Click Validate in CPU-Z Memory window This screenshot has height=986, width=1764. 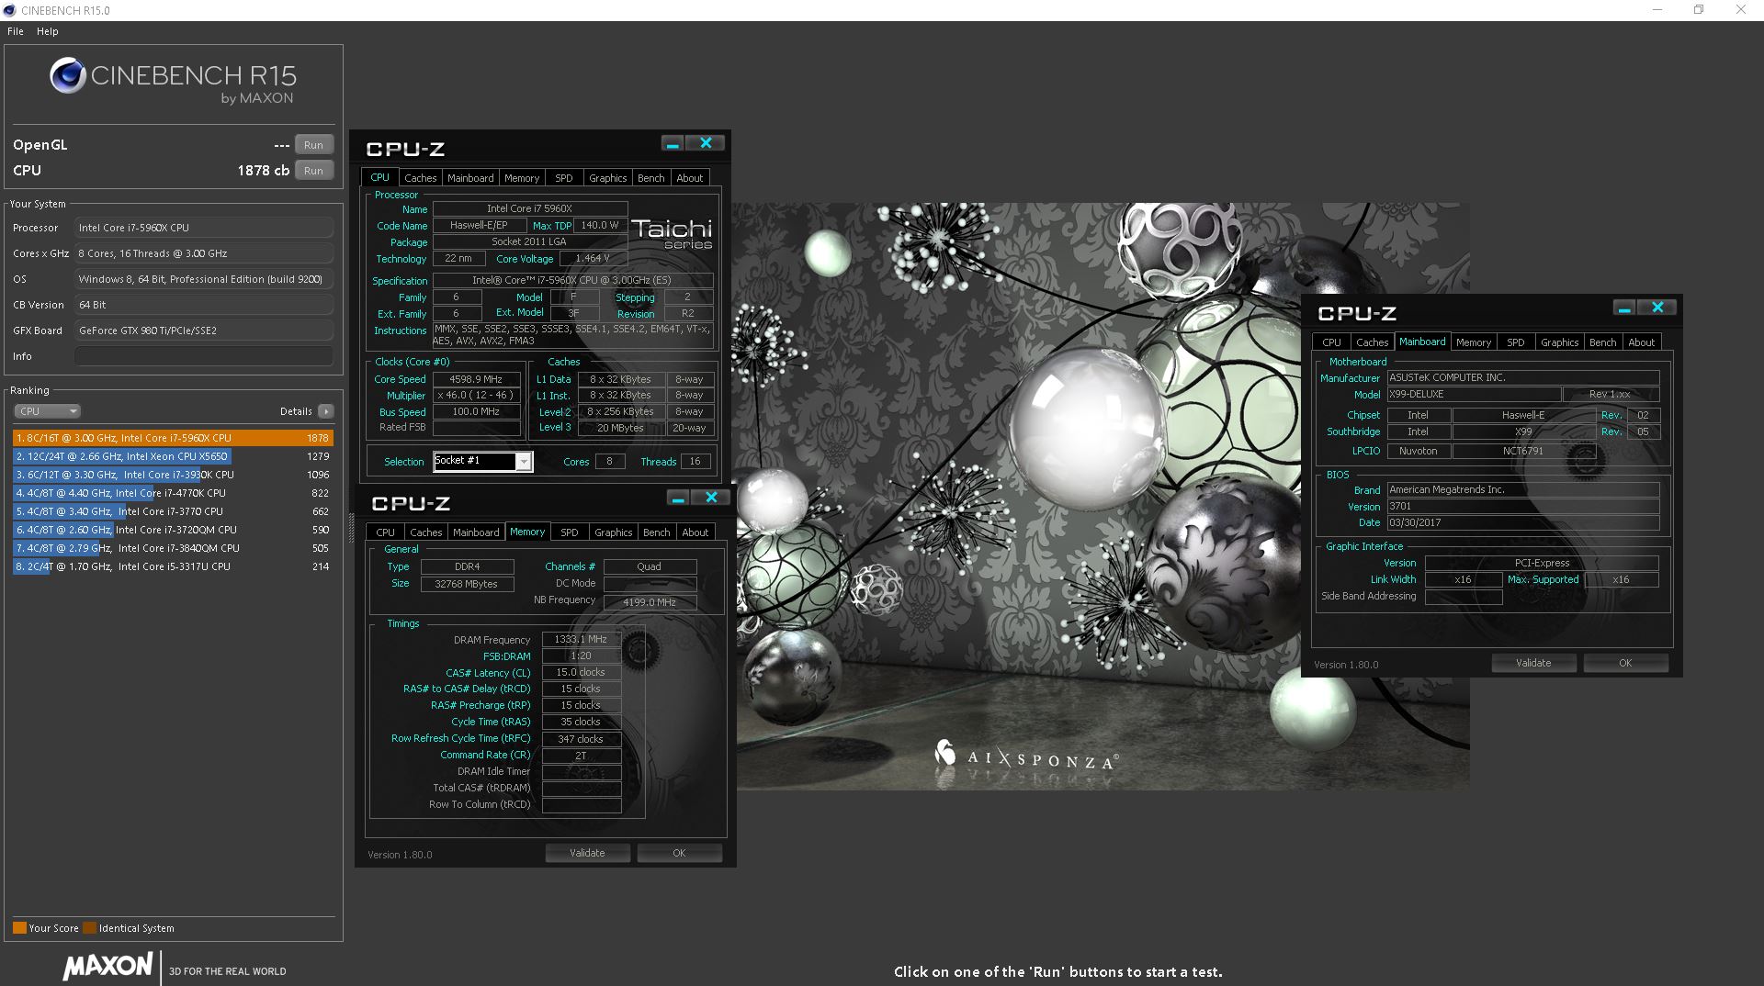(x=587, y=853)
